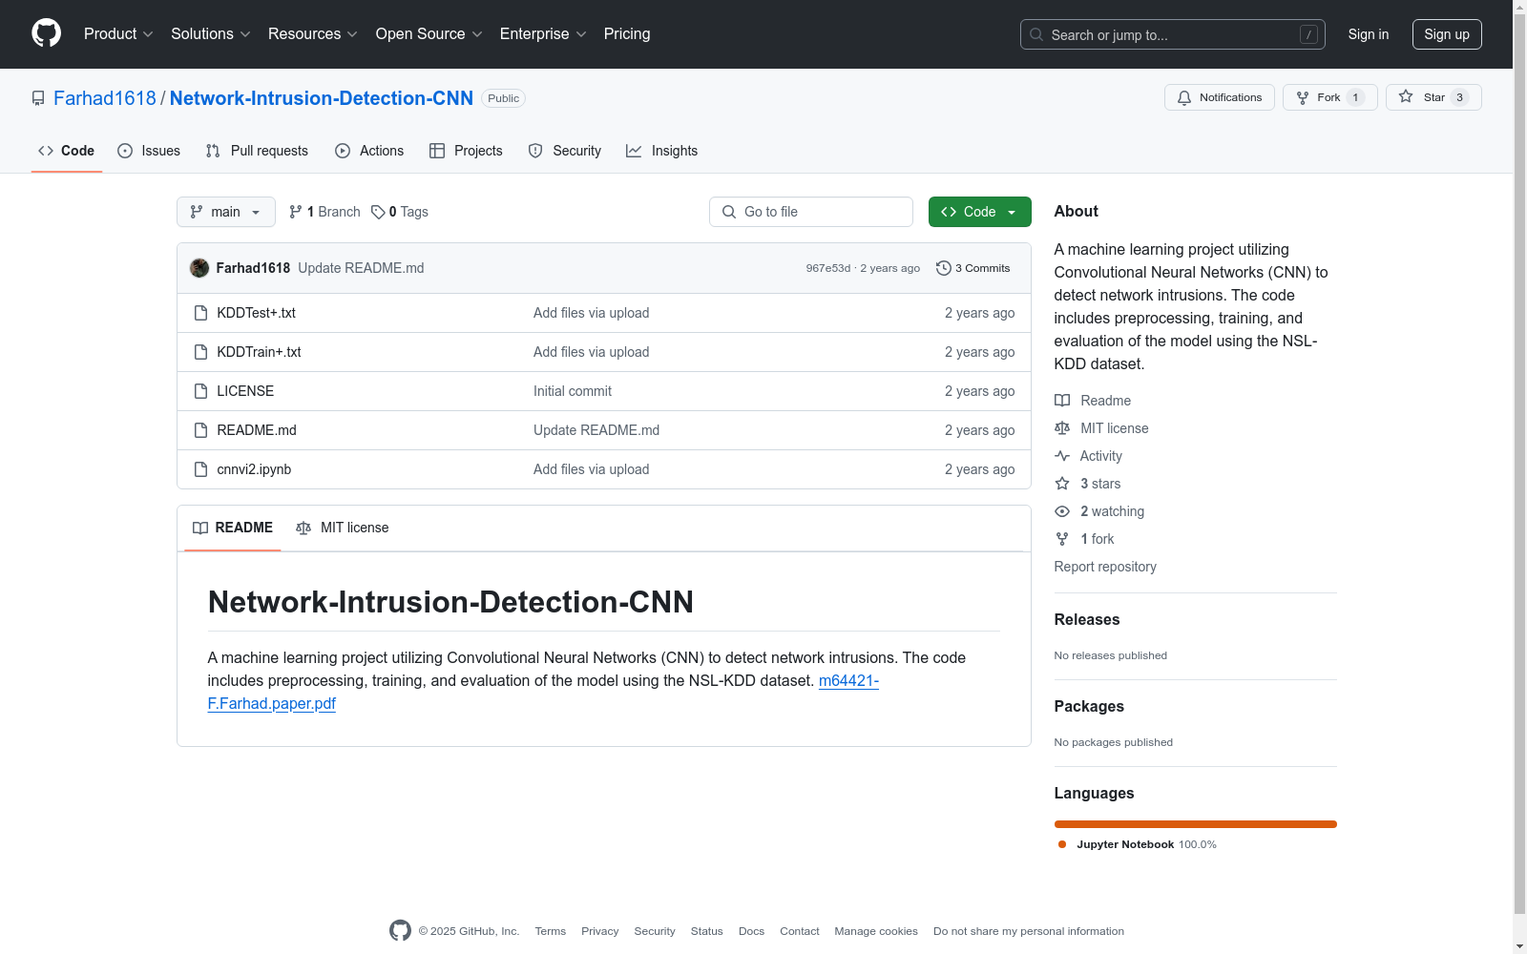Click the Farhad1618 avatar in commit row
The width and height of the screenshot is (1527, 954).
[199, 268]
